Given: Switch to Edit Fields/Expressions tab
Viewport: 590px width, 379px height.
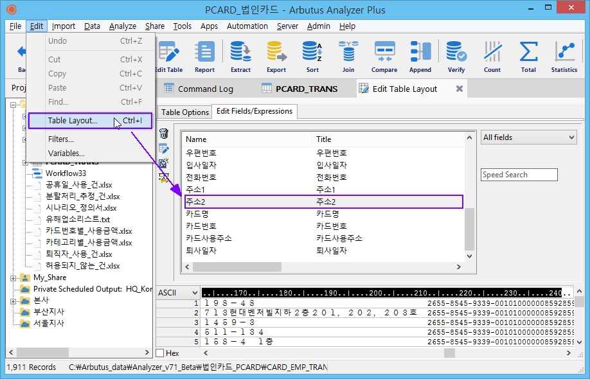Looking at the screenshot, I should 255,111.
